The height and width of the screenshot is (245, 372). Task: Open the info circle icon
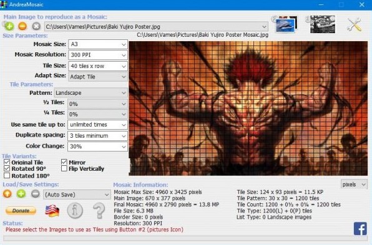pos(75,211)
